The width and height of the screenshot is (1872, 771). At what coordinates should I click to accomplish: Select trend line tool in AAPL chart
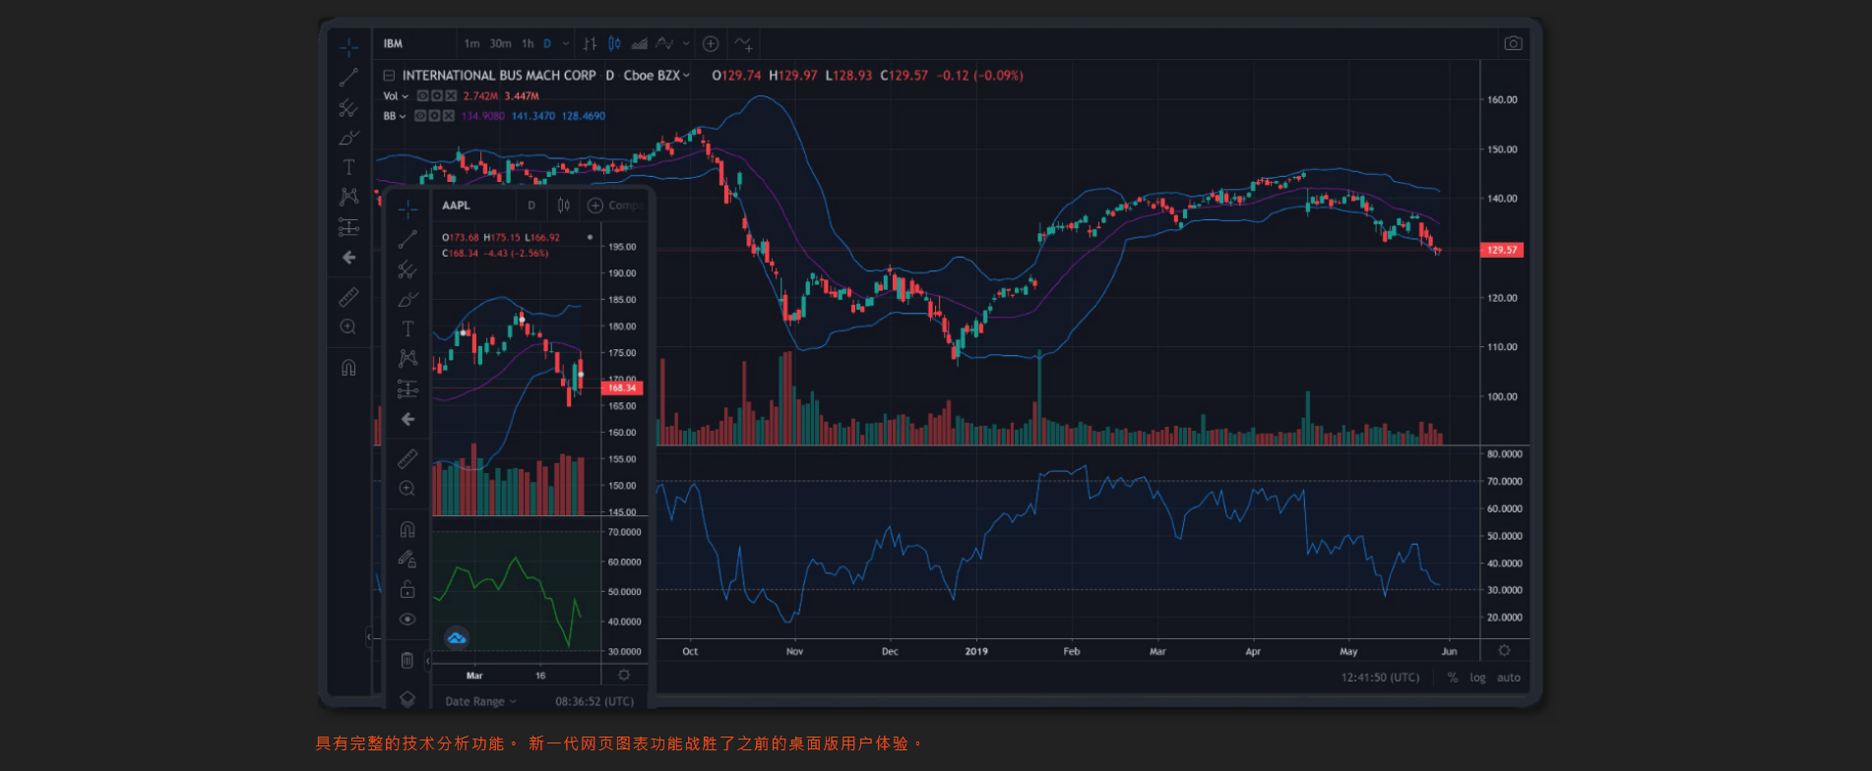407,239
